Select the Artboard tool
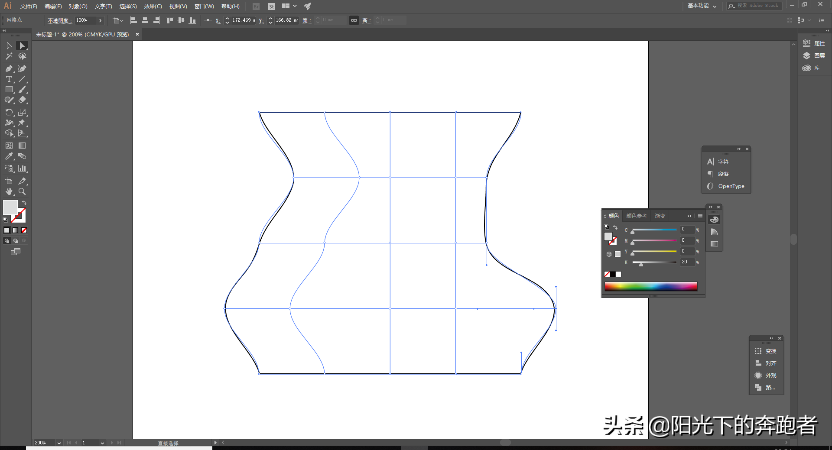 (9, 181)
